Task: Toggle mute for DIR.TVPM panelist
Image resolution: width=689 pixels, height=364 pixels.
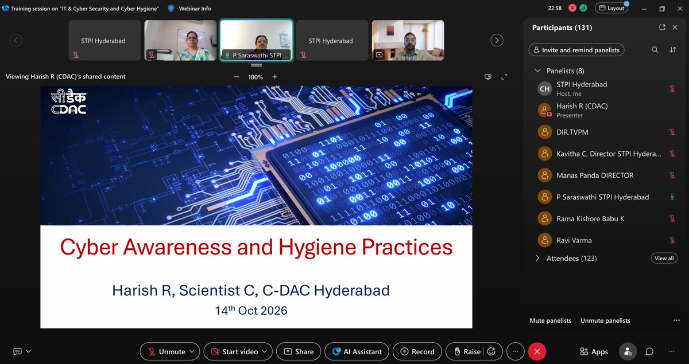Action: (x=672, y=132)
